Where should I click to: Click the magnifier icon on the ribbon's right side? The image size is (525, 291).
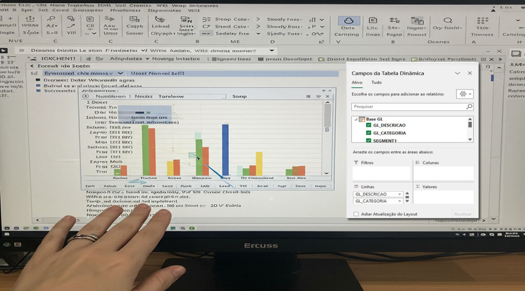point(447,21)
